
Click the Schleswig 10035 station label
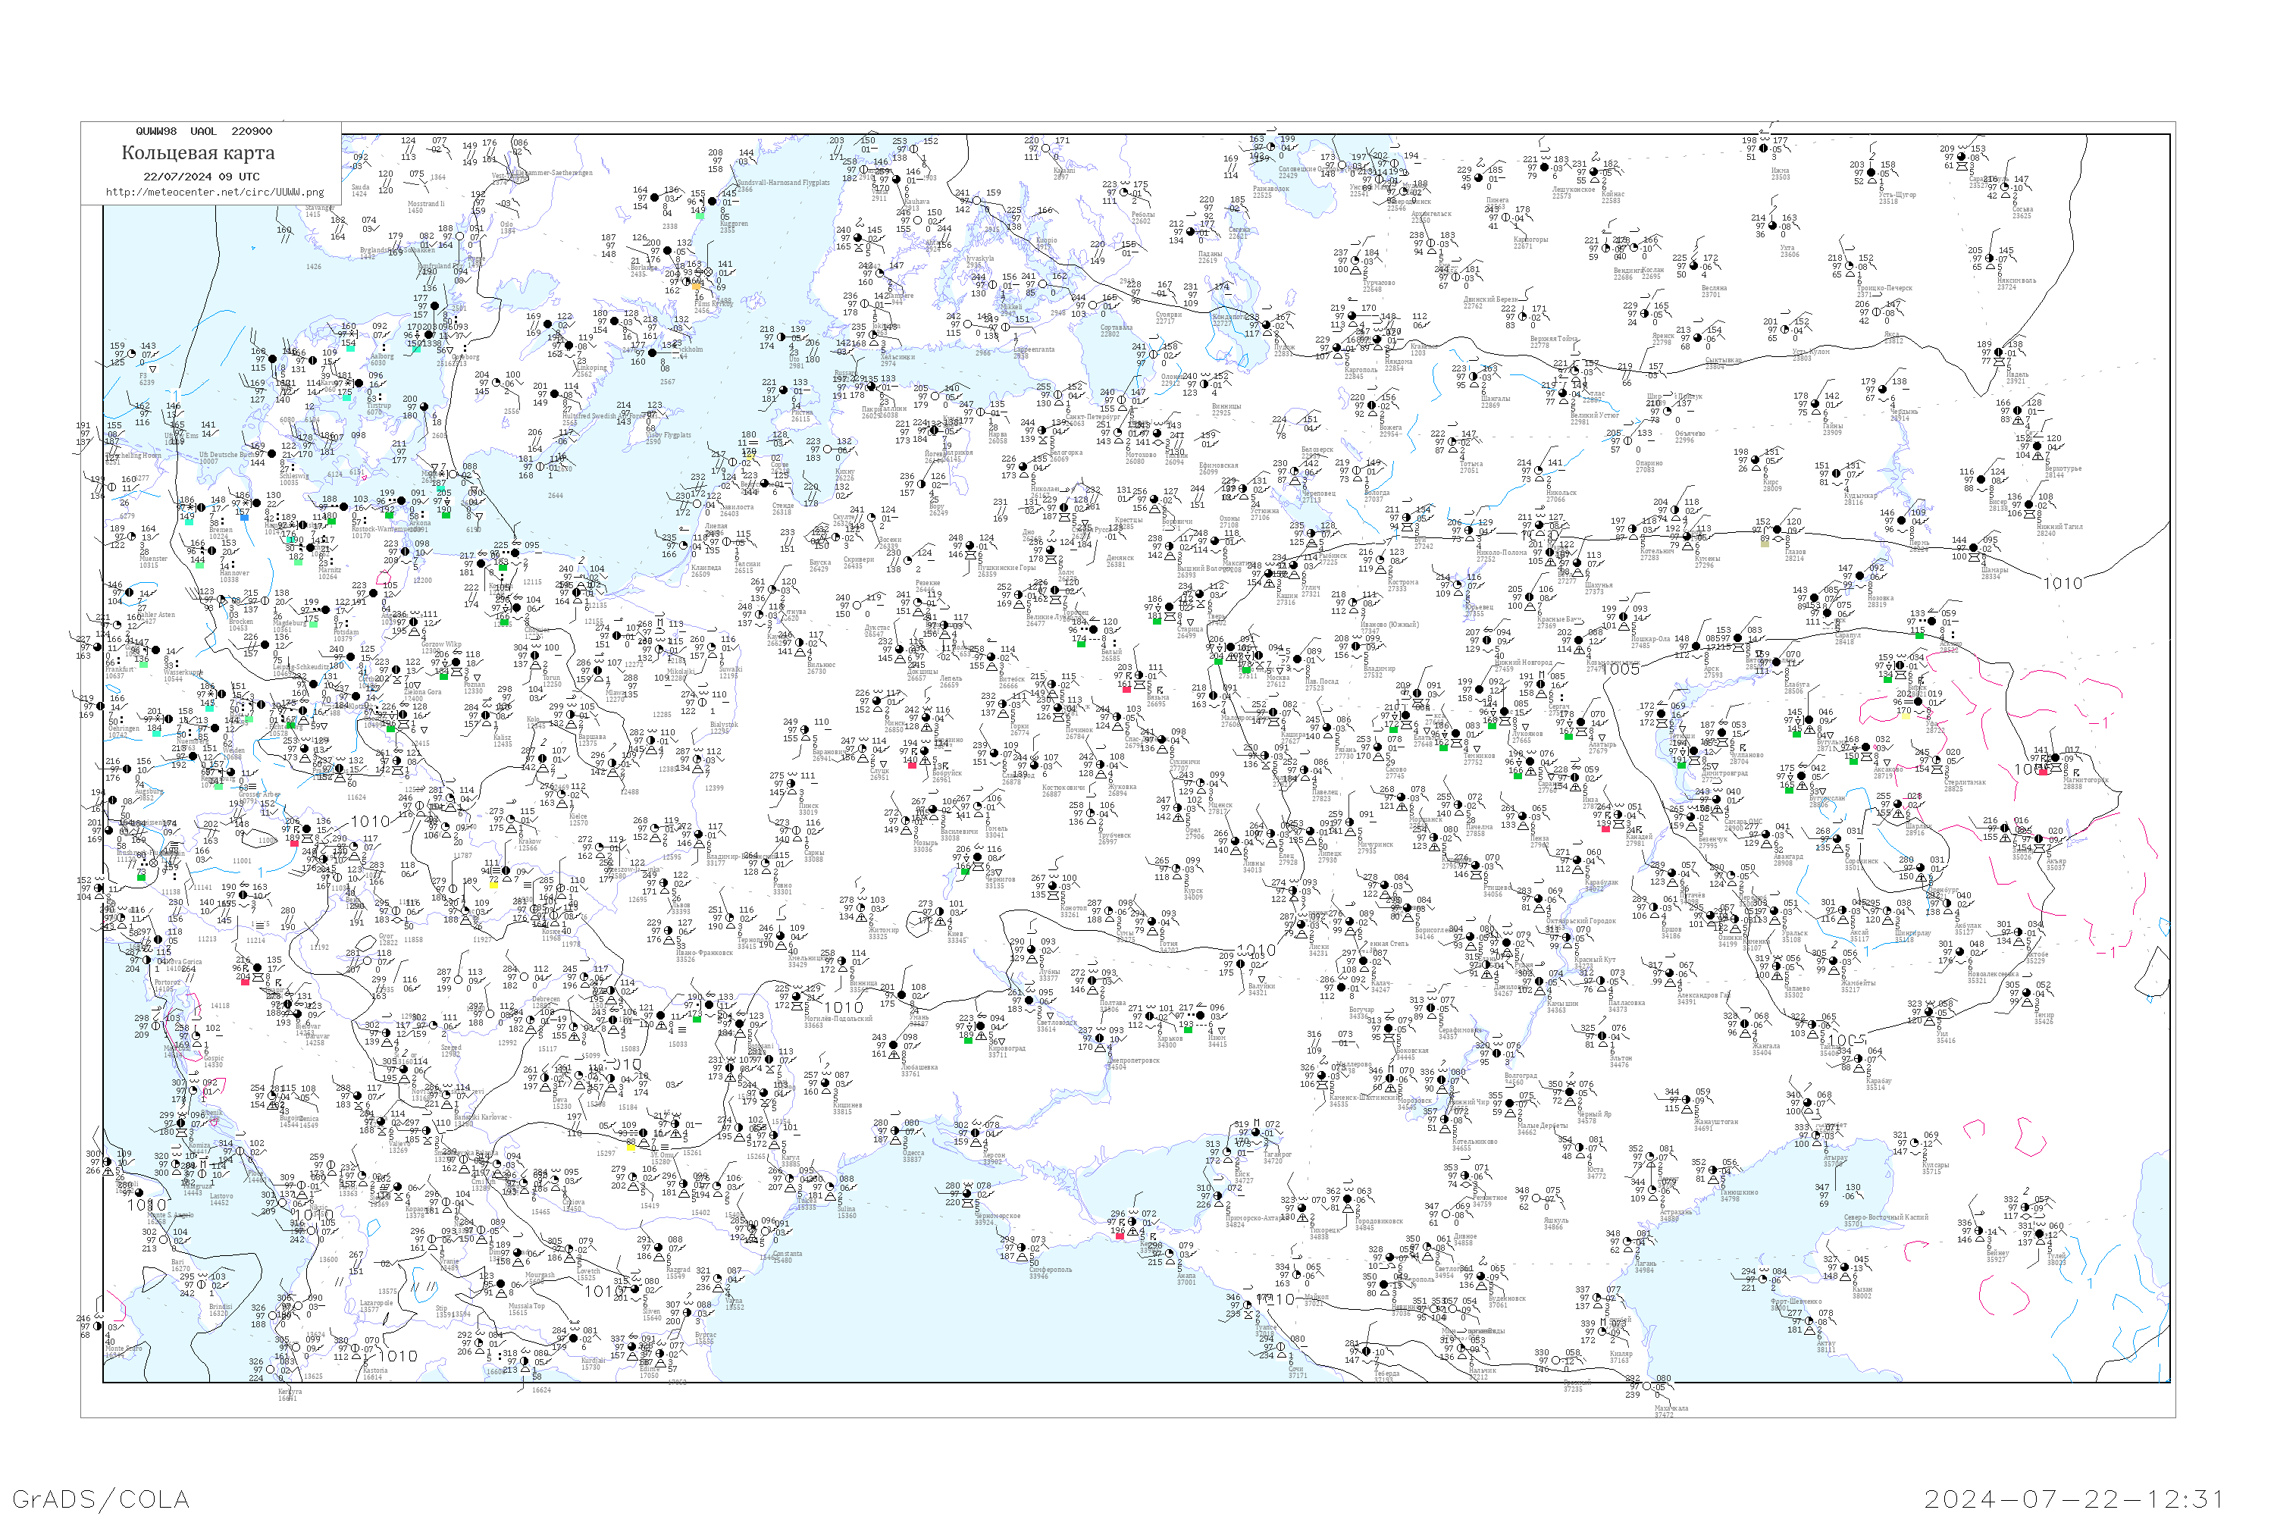[294, 480]
